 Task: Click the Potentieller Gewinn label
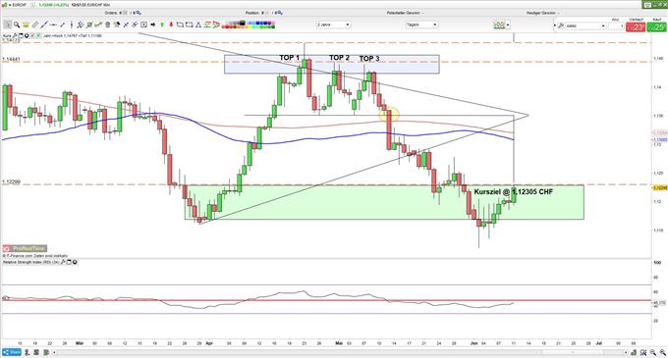pos(404,13)
